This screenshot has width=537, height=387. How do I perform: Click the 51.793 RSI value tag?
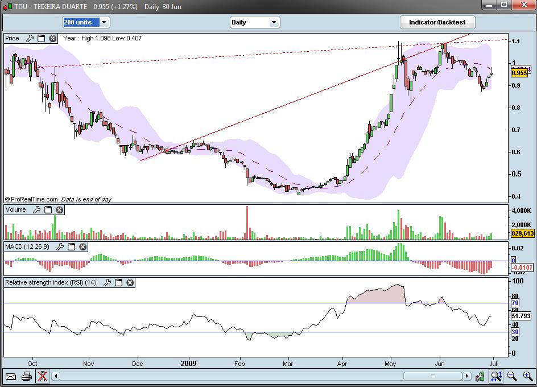pyautogui.click(x=521, y=316)
